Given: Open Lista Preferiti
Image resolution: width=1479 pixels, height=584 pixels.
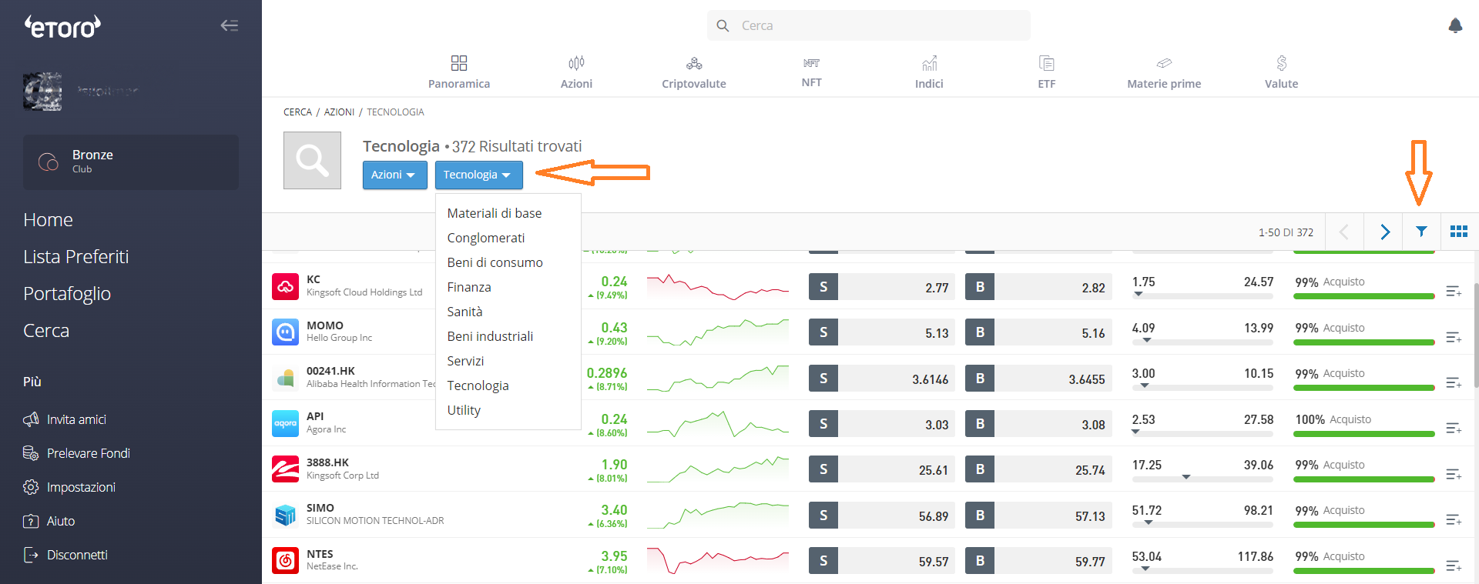Looking at the screenshot, I should (76, 257).
